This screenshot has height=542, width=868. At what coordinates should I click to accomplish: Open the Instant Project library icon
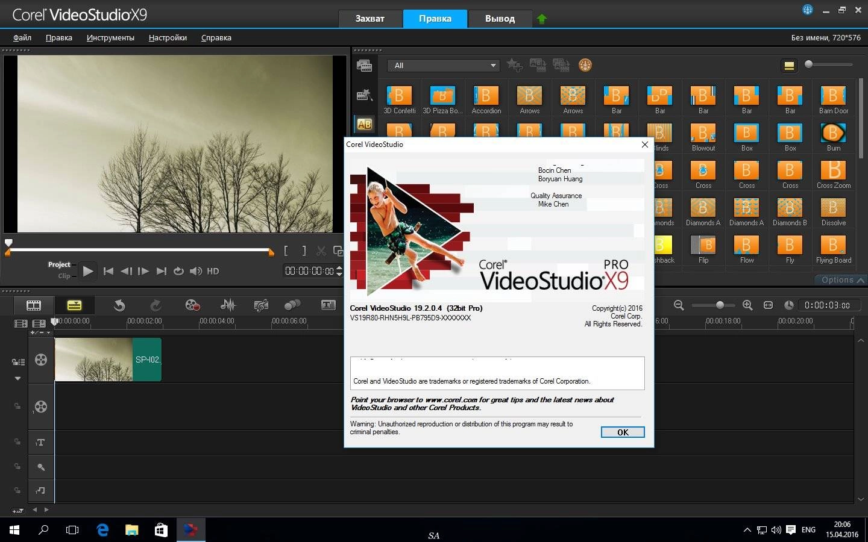click(364, 95)
